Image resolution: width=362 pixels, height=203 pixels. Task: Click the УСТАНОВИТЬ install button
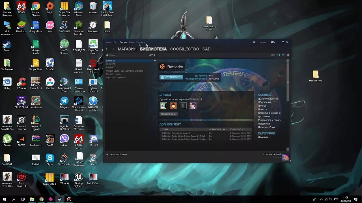171,77
